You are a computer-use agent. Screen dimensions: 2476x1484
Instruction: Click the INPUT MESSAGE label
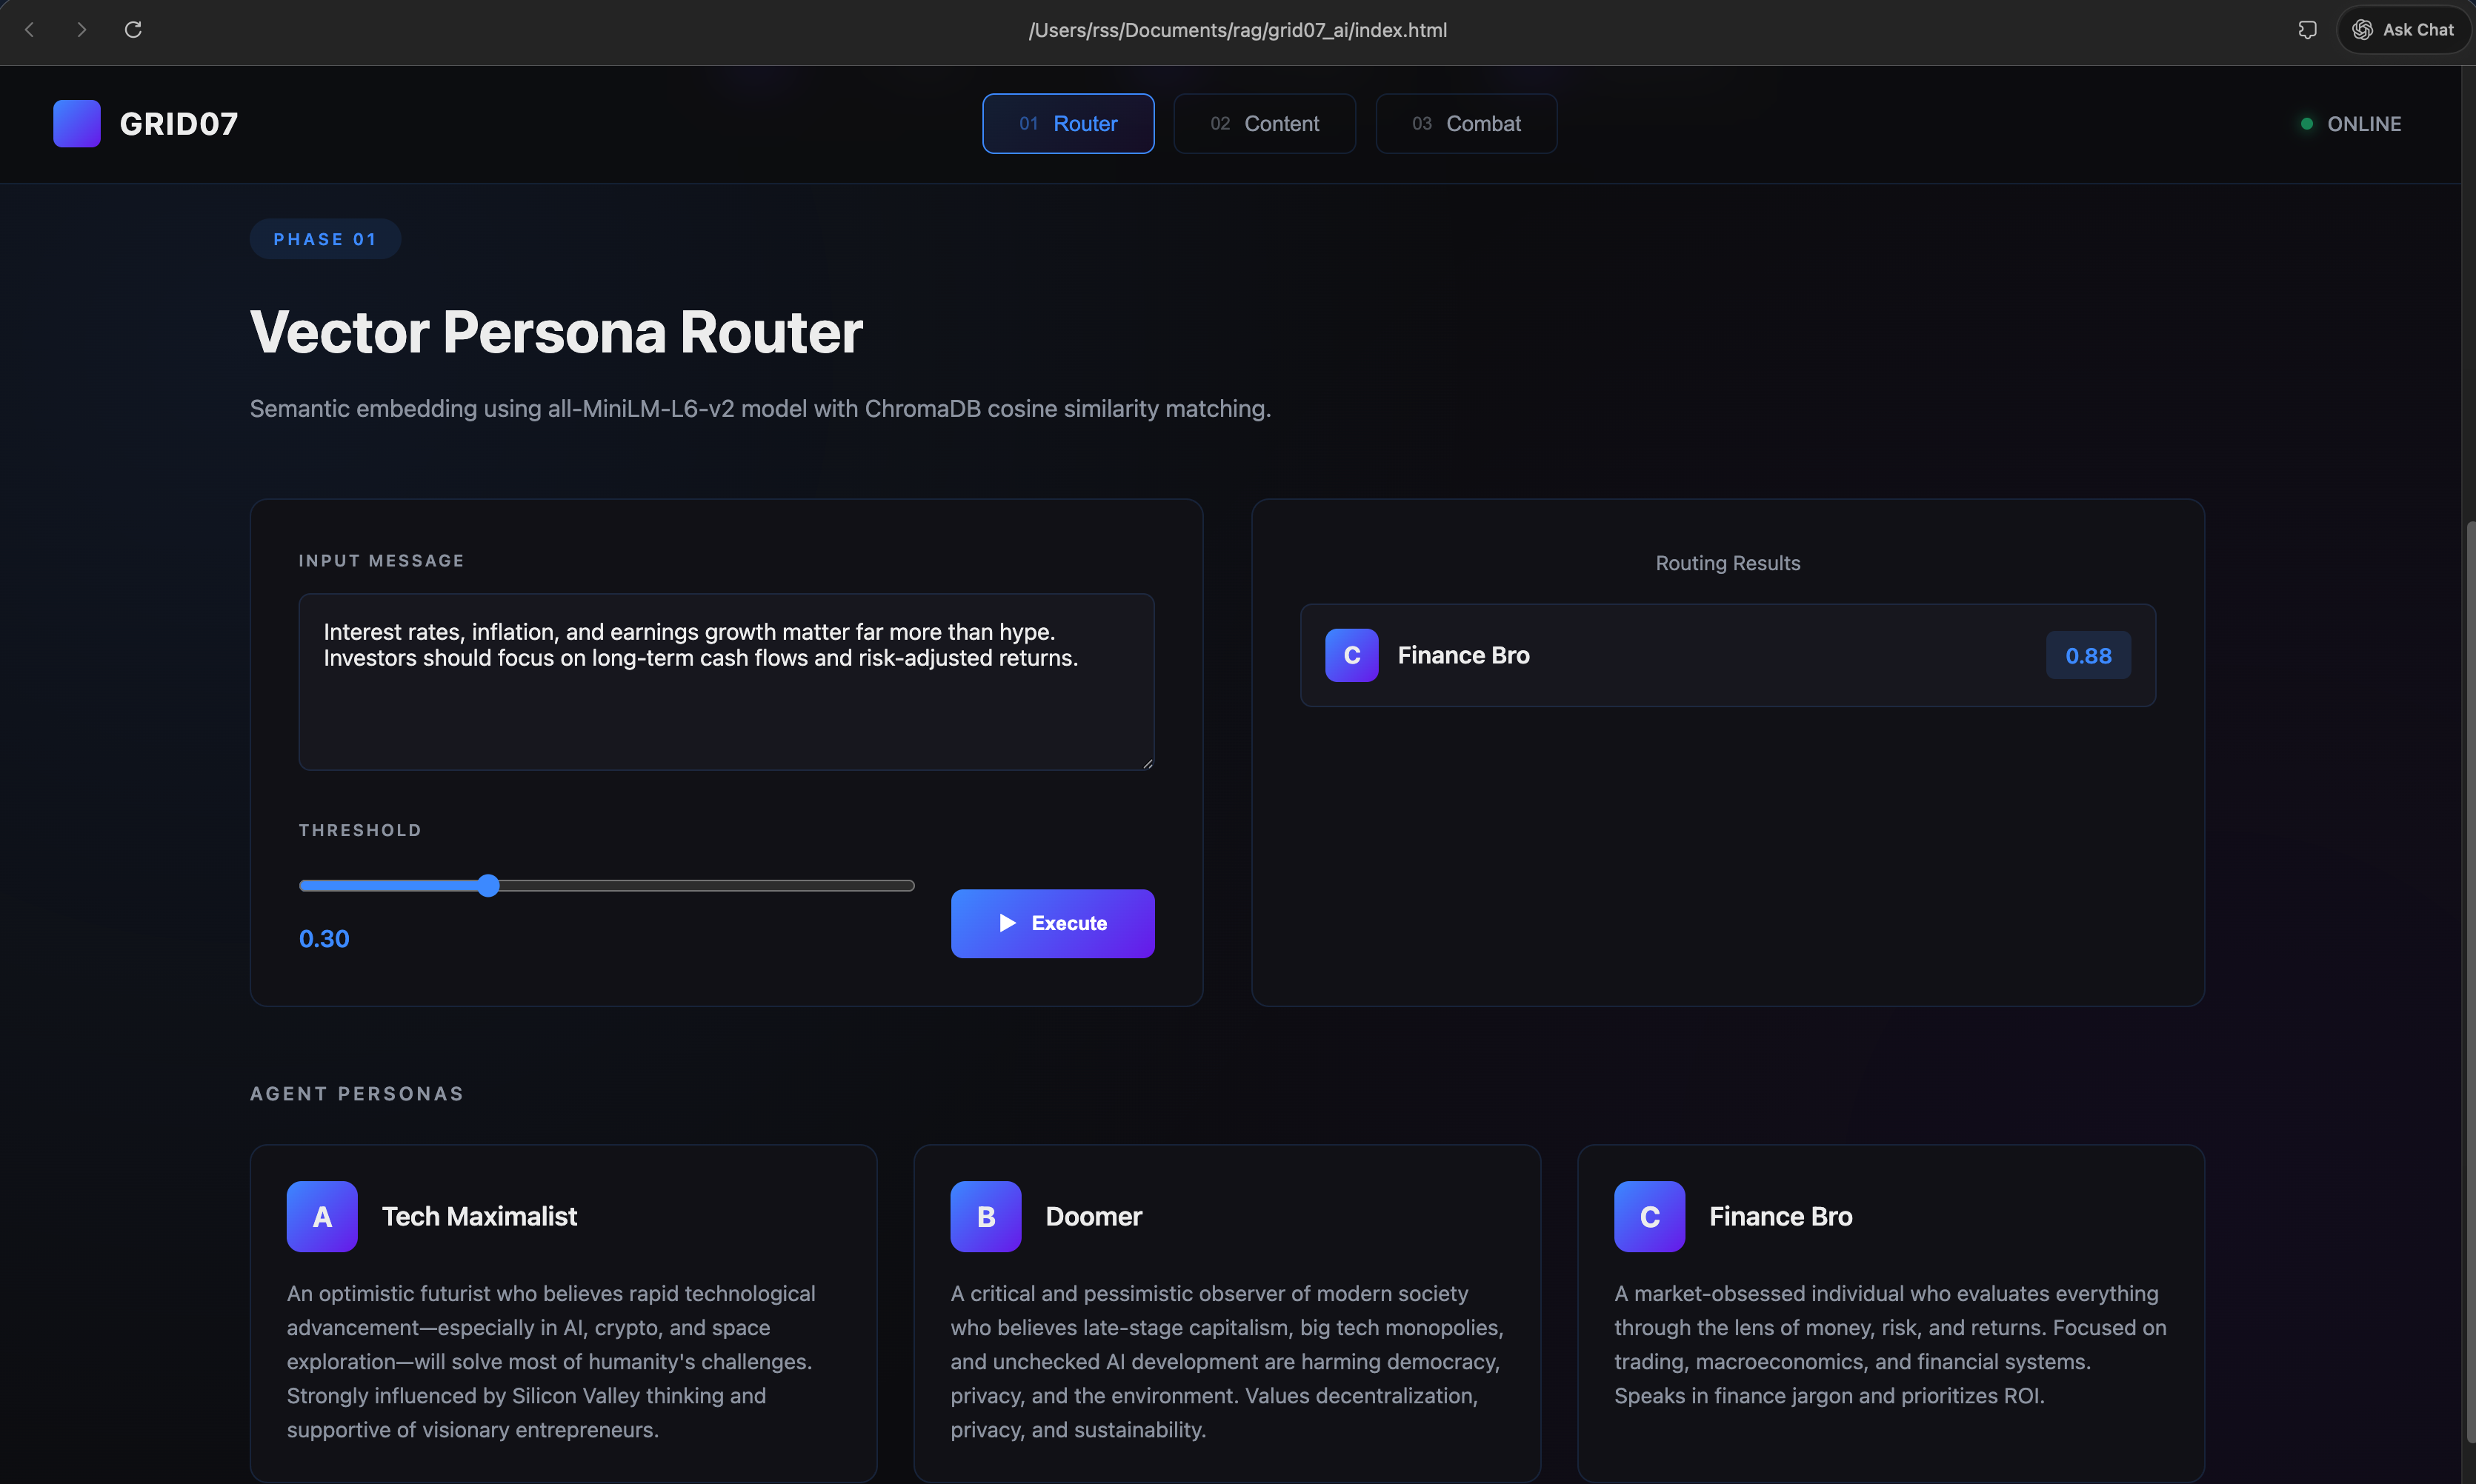coord(381,560)
